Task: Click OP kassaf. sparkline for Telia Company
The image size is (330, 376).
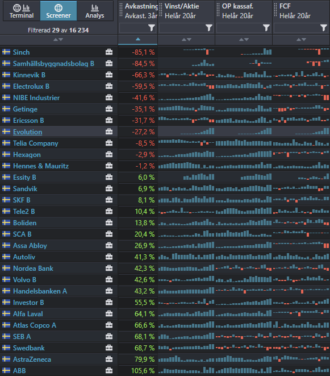Action: 244,143
